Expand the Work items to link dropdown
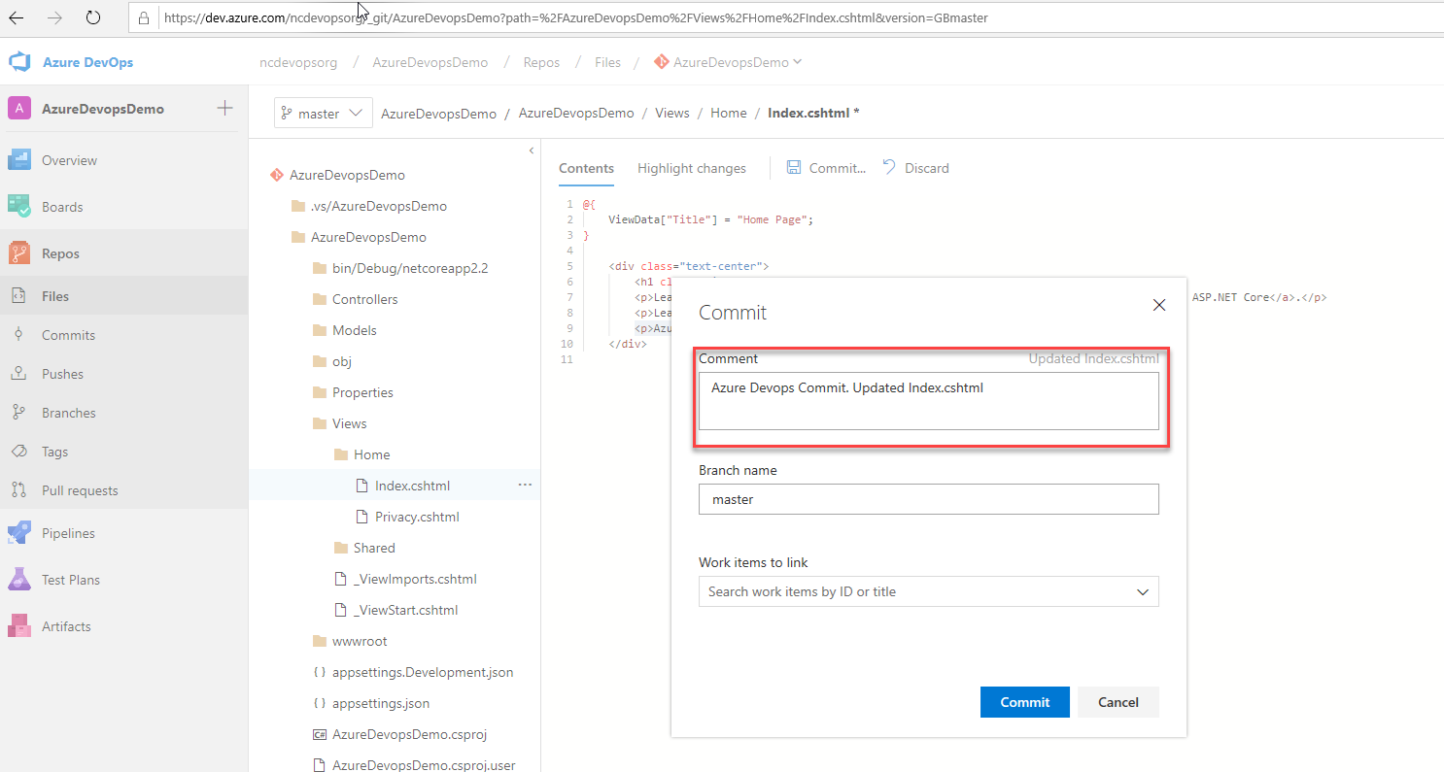The width and height of the screenshot is (1444, 772). click(1143, 591)
